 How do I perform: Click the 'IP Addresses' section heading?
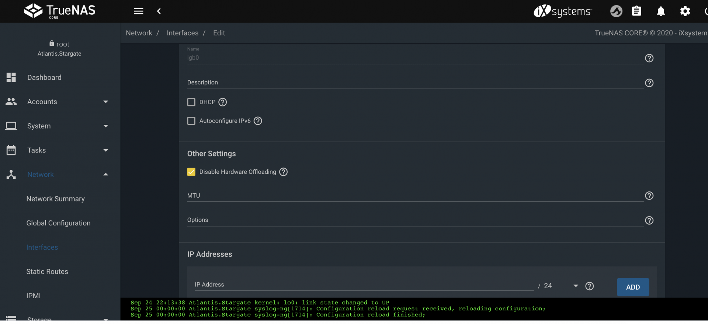tap(210, 254)
